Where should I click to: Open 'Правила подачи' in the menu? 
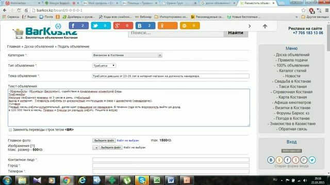(292, 60)
